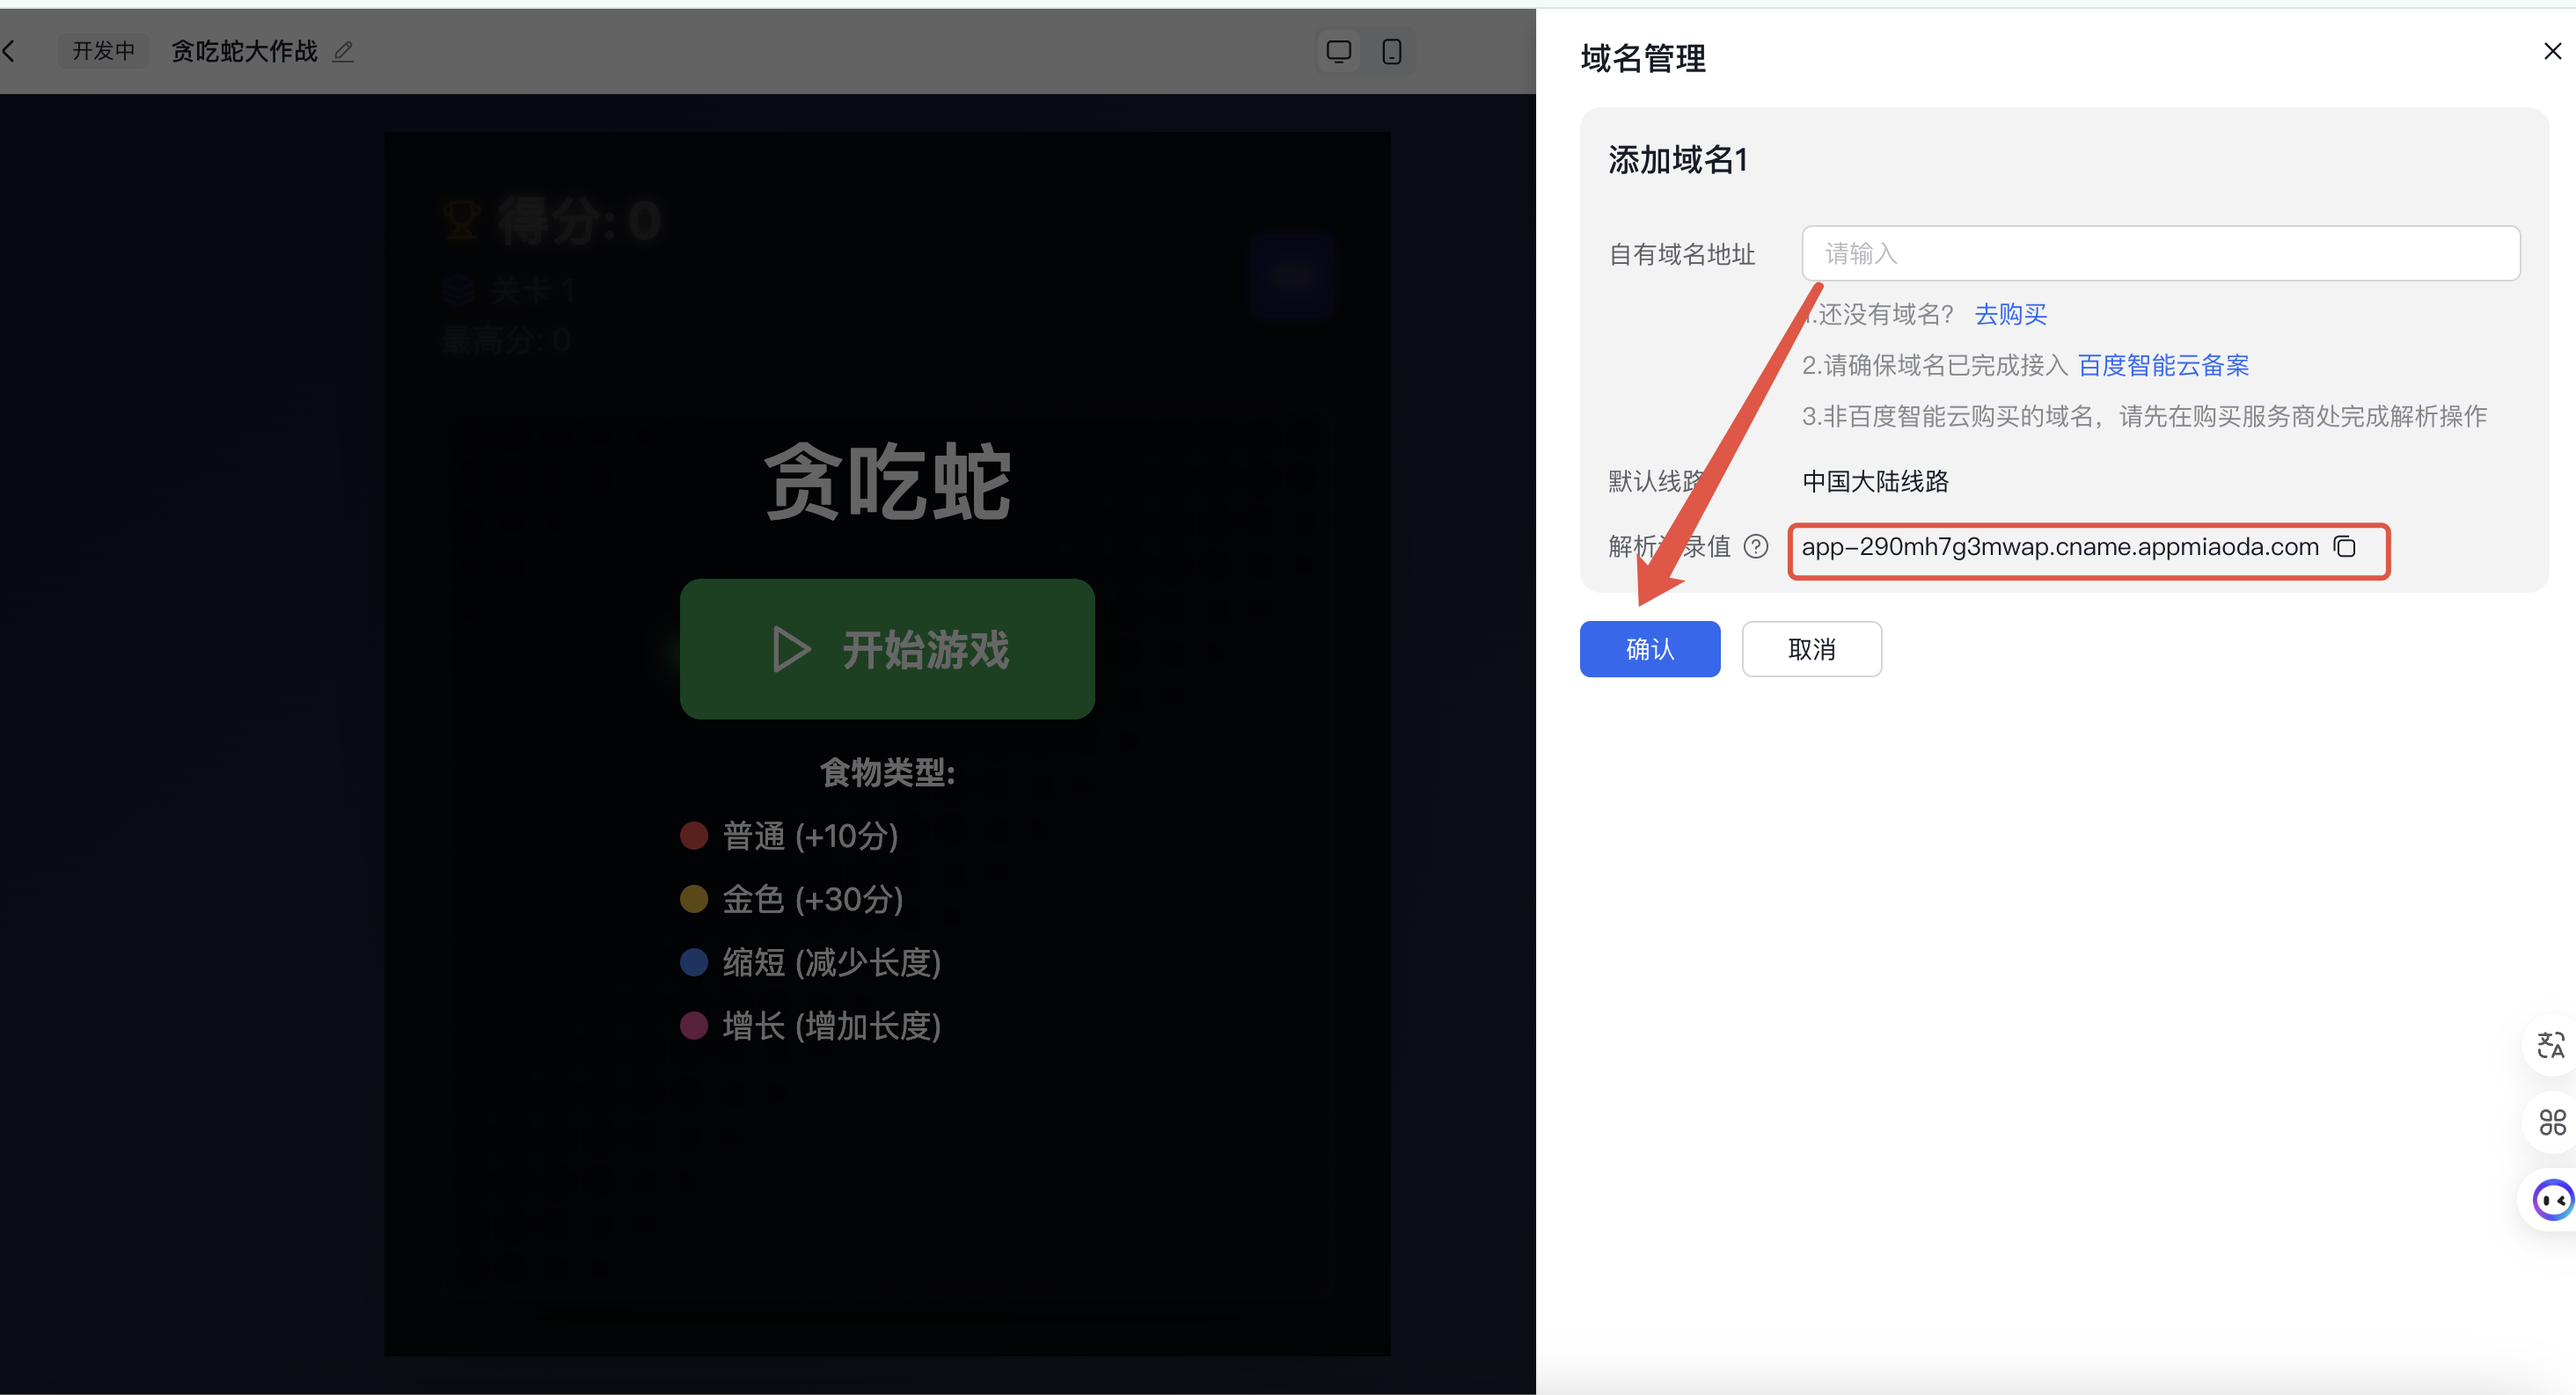The image size is (2576, 1395).
Task: Click the help icon beside 解析记录值
Action: (1756, 547)
